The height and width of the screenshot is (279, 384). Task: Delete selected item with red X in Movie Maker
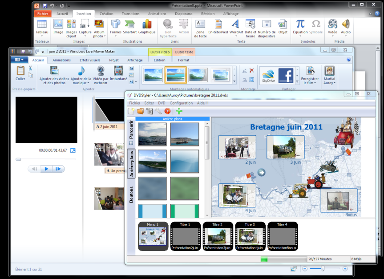251,71
